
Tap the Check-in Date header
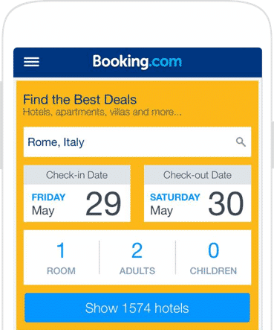pos(77,175)
